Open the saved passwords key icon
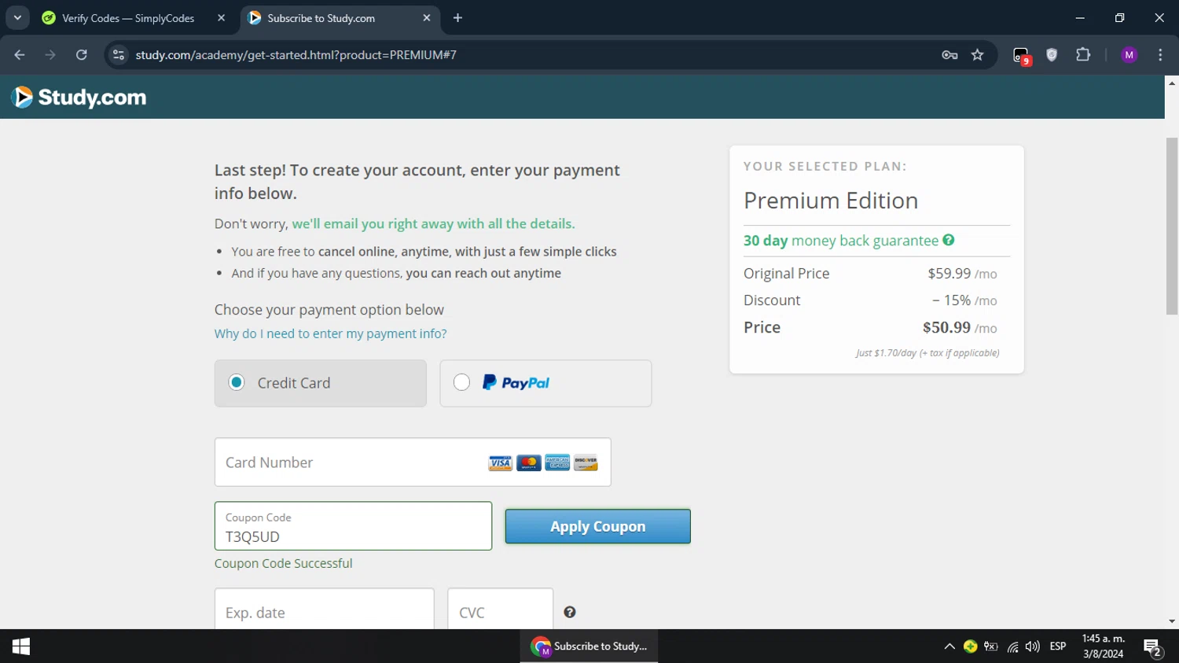 949,55
